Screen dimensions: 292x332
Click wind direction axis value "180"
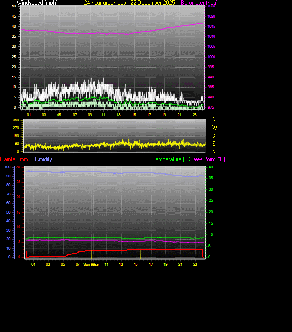click(16, 136)
